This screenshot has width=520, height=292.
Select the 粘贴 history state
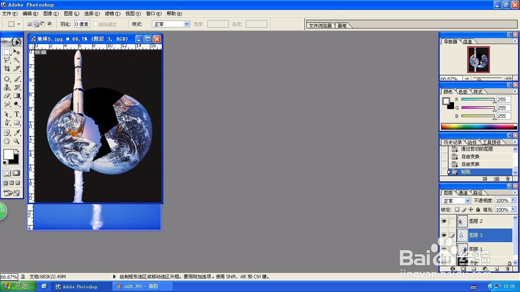point(480,171)
